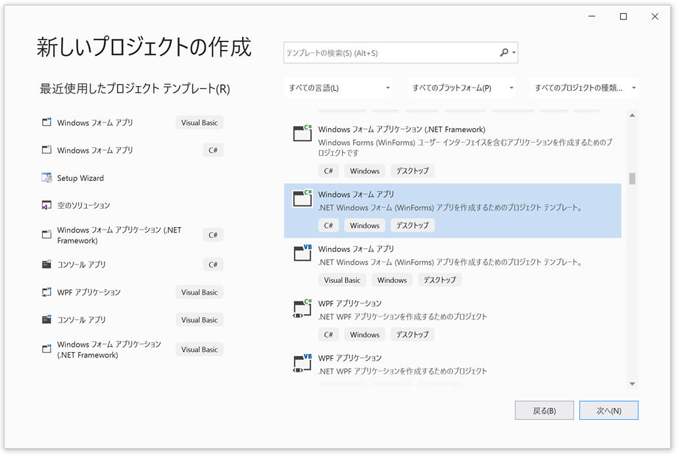This screenshot has width=678, height=456.
Task: Click the 戻る(B) back button
Action: [545, 410]
